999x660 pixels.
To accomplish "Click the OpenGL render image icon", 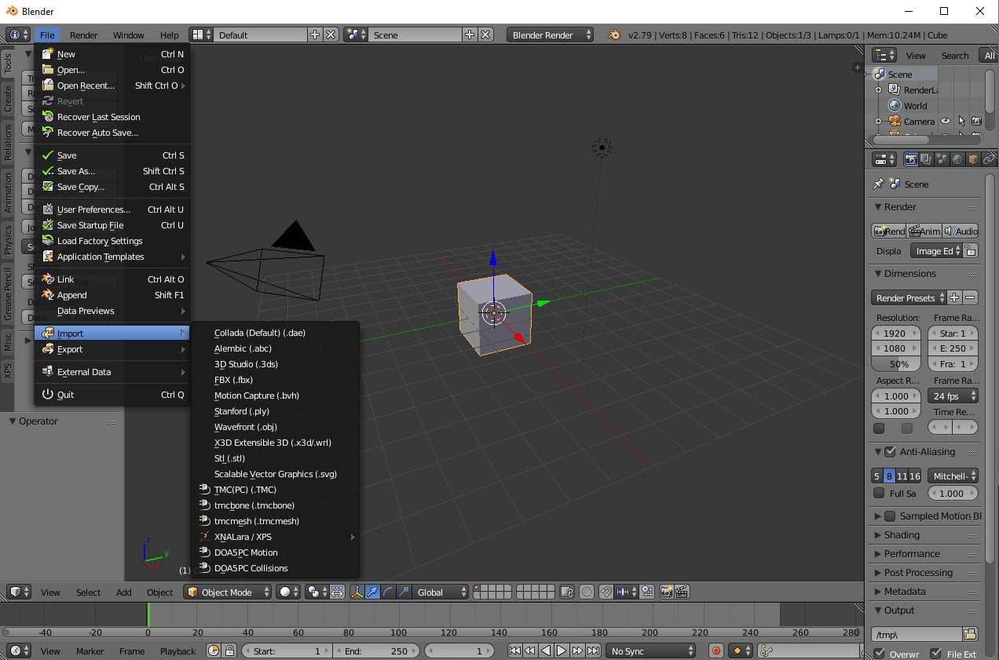I will [667, 593].
